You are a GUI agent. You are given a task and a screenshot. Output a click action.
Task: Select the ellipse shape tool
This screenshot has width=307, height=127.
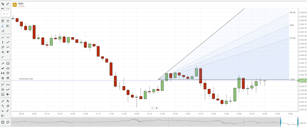(8, 68)
